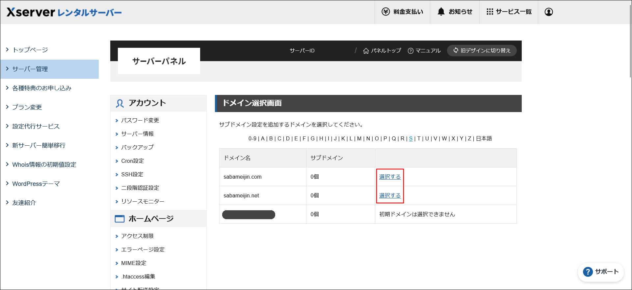Open Cron設定 link
The width and height of the screenshot is (632, 290).
tap(132, 161)
